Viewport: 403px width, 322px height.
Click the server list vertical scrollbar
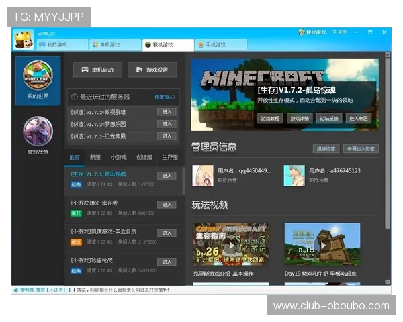click(183, 181)
